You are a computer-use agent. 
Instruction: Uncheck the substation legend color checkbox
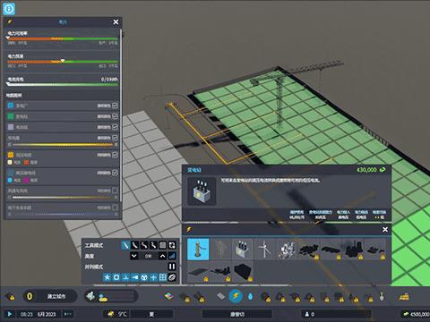coord(115,116)
